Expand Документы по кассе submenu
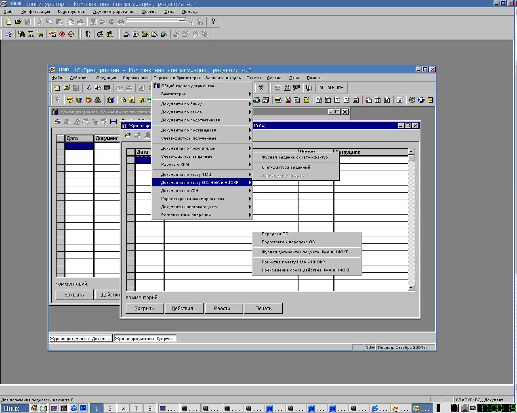 [202, 112]
